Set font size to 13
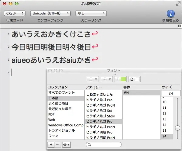182x151 pixels. (x=167, y=119)
